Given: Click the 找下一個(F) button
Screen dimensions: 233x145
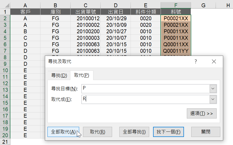Looking at the screenshot, I should (x=168, y=132).
